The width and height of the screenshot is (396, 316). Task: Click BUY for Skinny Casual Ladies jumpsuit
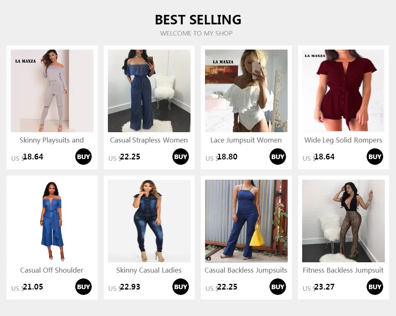pyautogui.click(x=181, y=287)
